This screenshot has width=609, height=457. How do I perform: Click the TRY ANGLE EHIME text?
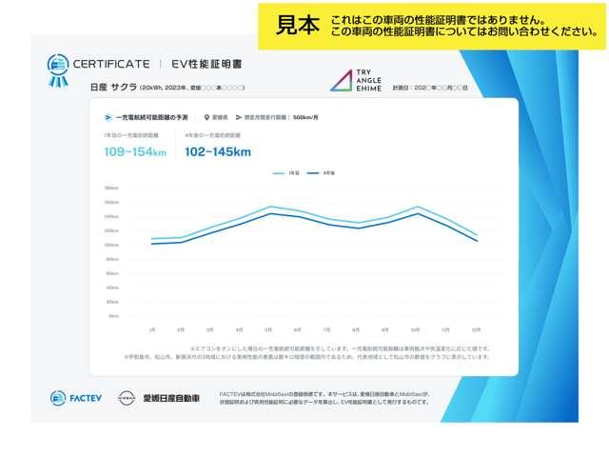point(368,80)
